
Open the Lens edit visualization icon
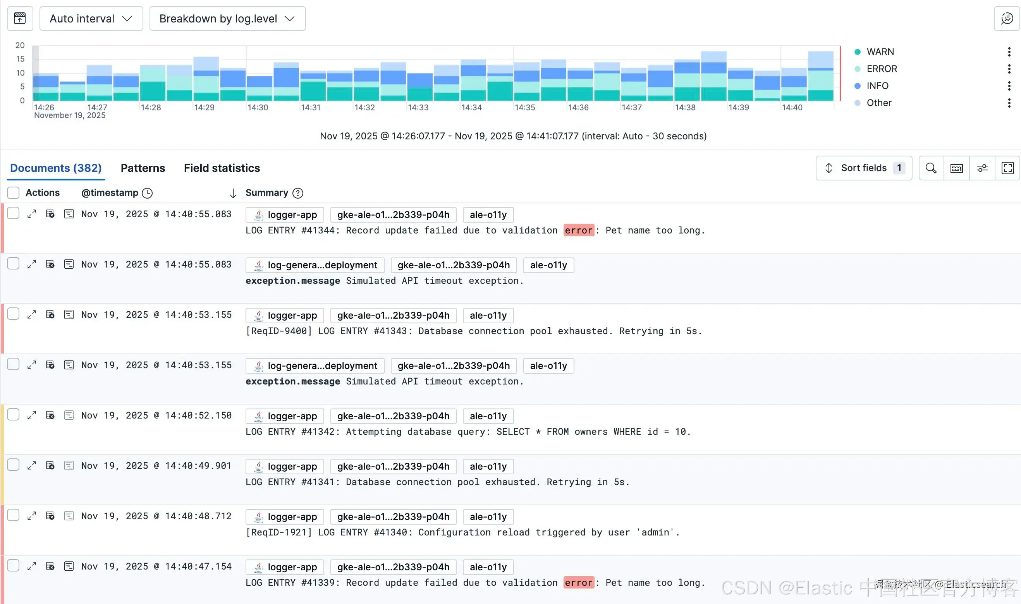[1006, 18]
